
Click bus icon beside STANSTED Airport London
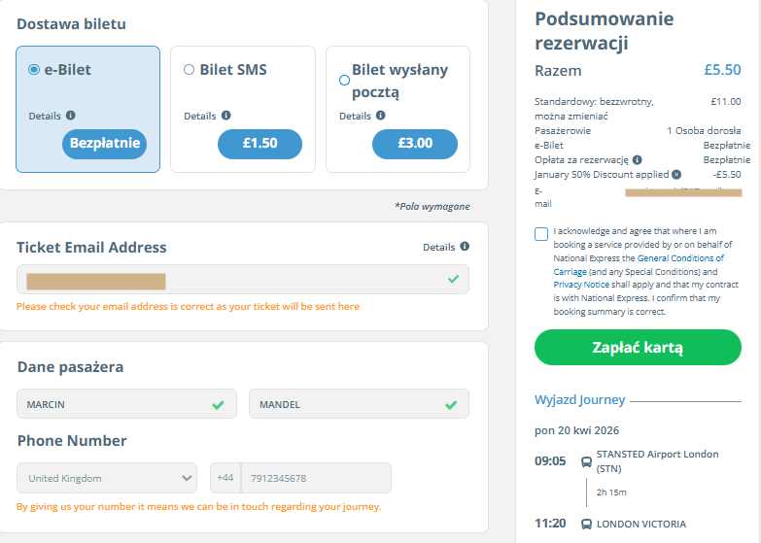[586, 461]
